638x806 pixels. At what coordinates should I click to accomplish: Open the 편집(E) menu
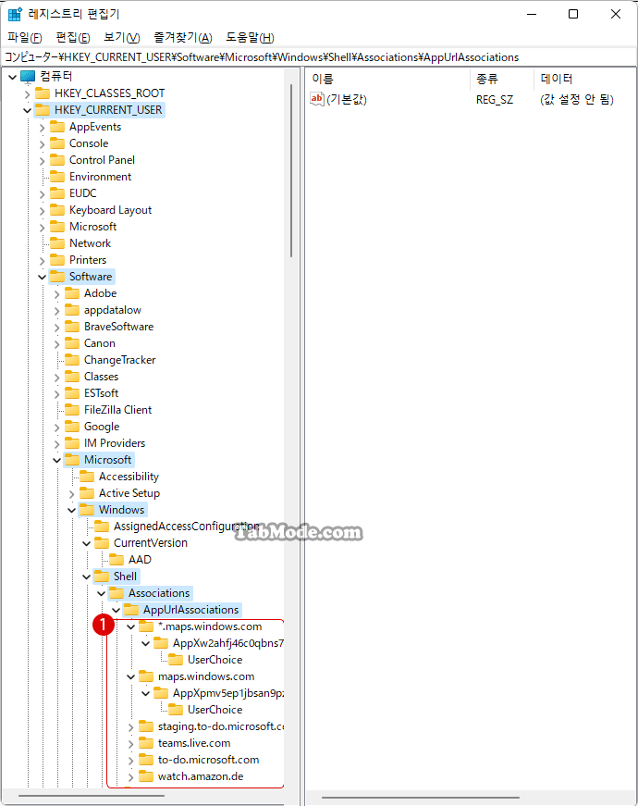coord(73,38)
